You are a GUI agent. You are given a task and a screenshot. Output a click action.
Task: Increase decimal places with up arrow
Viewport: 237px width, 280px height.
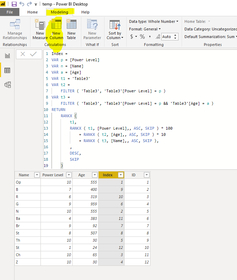pyautogui.click(x=175, y=35)
